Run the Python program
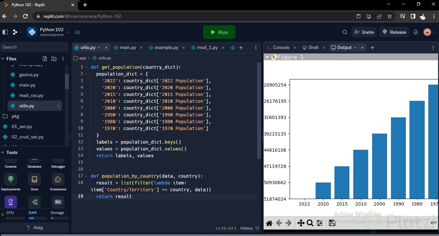This screenshot has height=236, width=439. click(x=219, y=32)
